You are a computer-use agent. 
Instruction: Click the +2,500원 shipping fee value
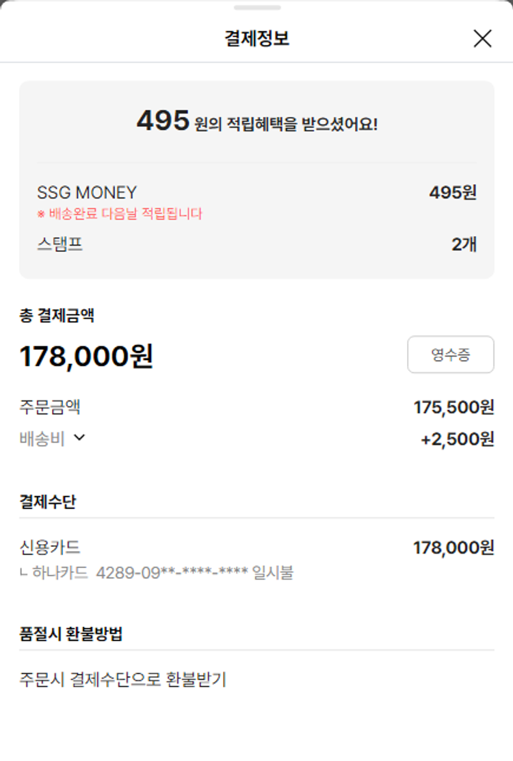click(457, 439)
